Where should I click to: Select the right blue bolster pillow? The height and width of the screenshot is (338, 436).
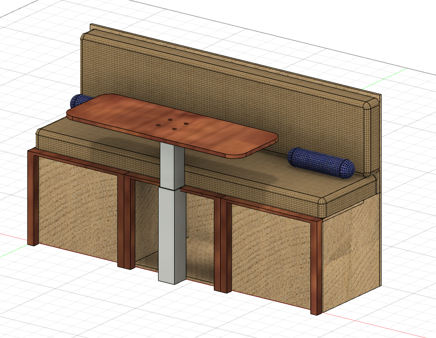(321, 162)
